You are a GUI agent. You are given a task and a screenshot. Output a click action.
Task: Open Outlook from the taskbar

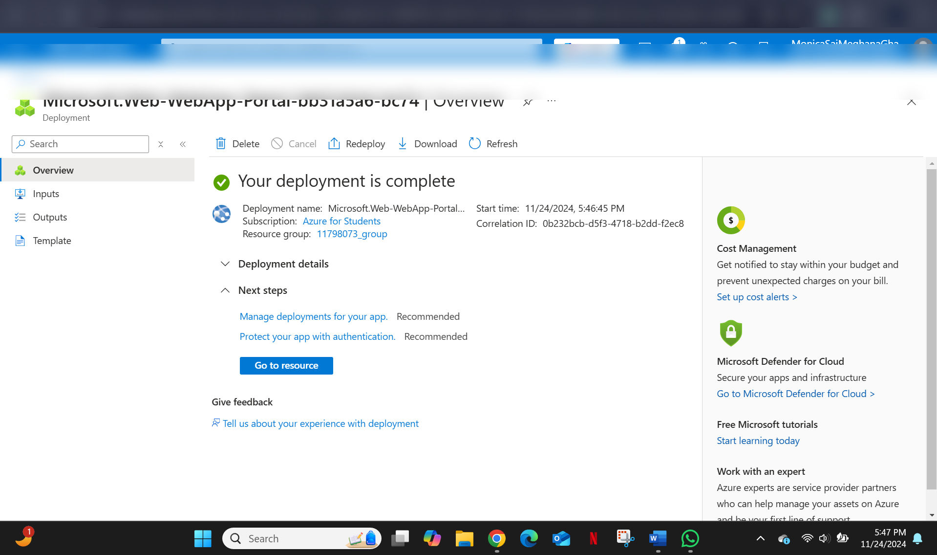click(x=561, y=538)
